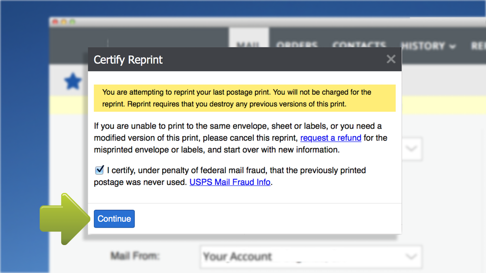
Task: Click the Your Account field
Action: coord(311,257)
